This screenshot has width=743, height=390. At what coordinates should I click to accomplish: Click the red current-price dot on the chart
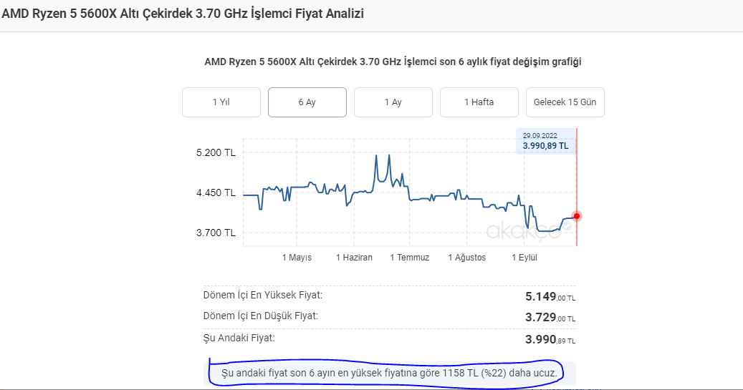(577, 216)
